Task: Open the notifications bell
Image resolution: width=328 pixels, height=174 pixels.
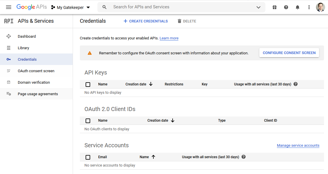Action: point(298,7)
